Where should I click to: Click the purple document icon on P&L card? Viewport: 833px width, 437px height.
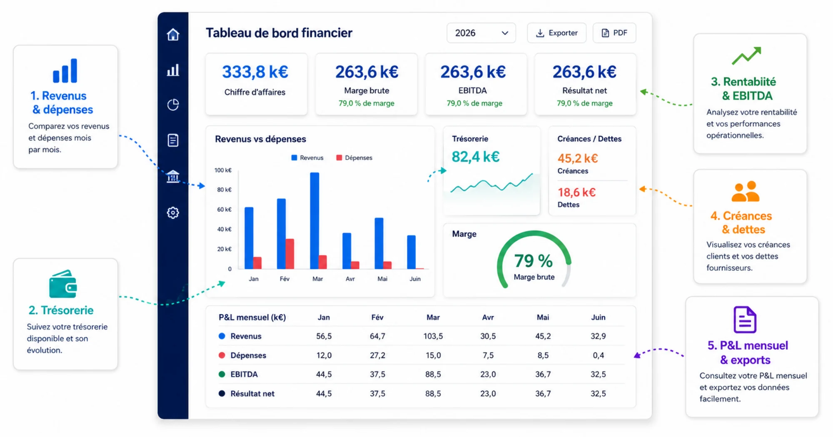[745, 320]
